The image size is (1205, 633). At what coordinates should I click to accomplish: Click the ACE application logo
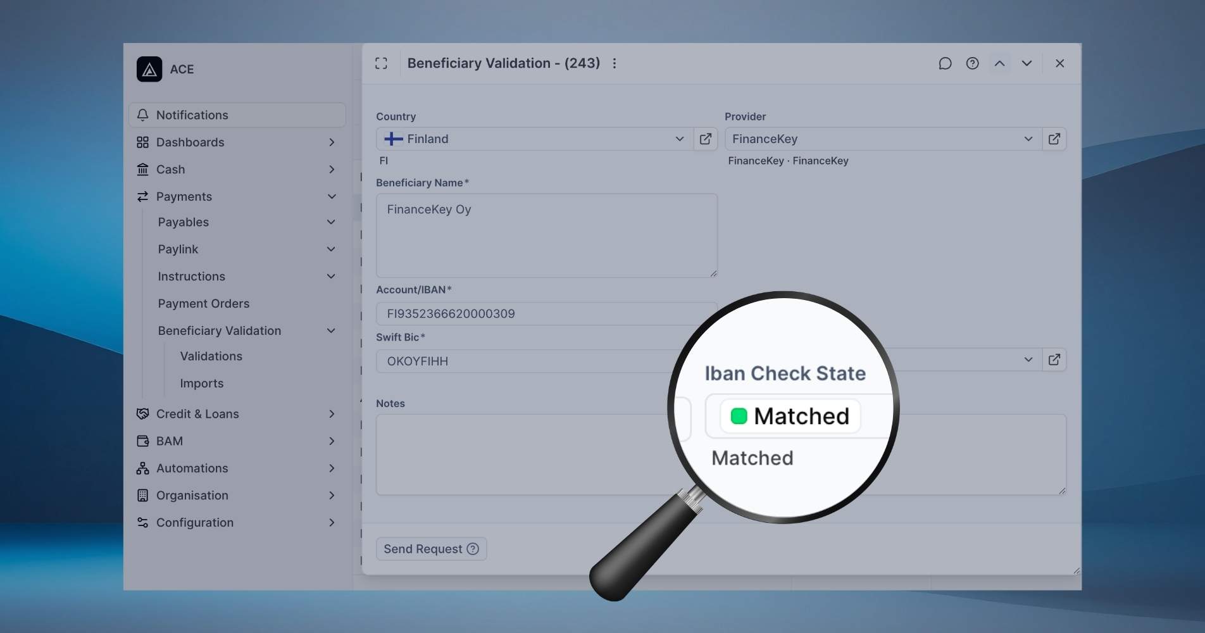click(x=149, y=69)
